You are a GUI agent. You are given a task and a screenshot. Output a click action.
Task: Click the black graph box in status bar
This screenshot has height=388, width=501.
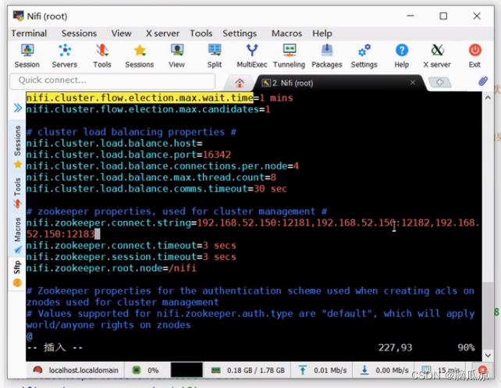pos(187,370)
